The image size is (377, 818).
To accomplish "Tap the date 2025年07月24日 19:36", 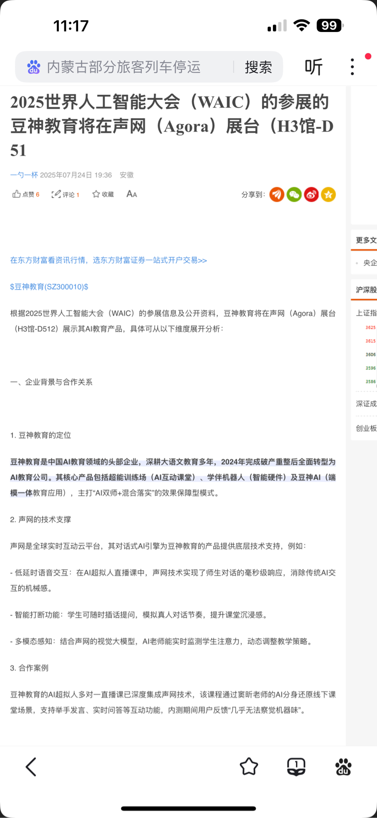I will point(76,175).
